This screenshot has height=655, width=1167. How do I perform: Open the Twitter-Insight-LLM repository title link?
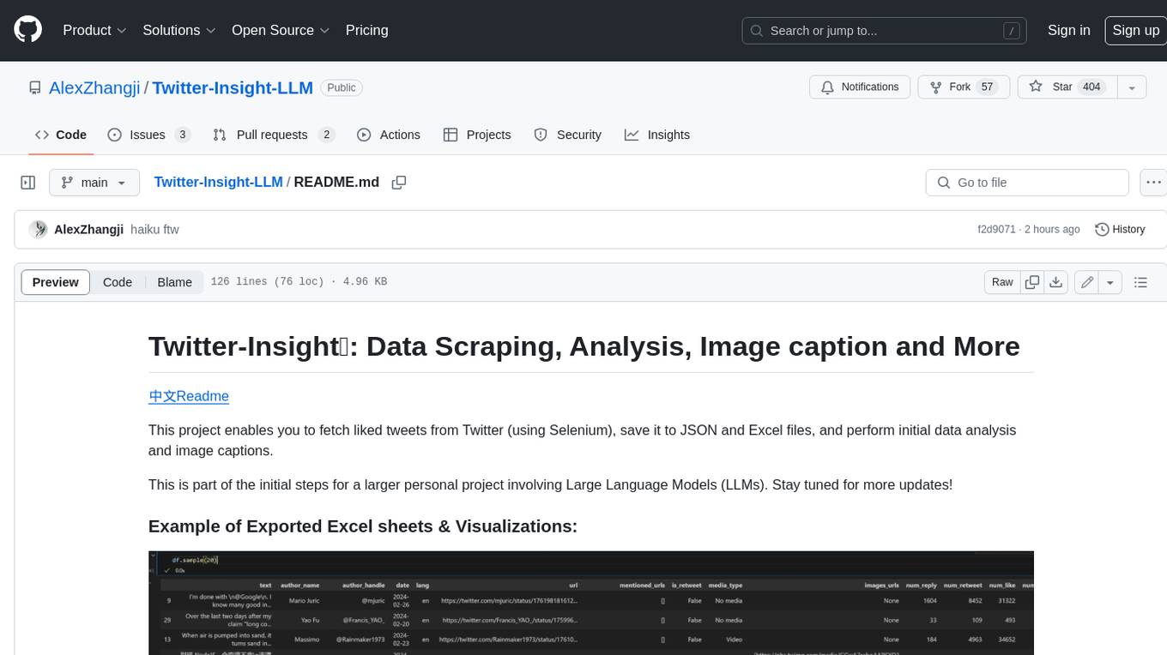tap(233, 87)
